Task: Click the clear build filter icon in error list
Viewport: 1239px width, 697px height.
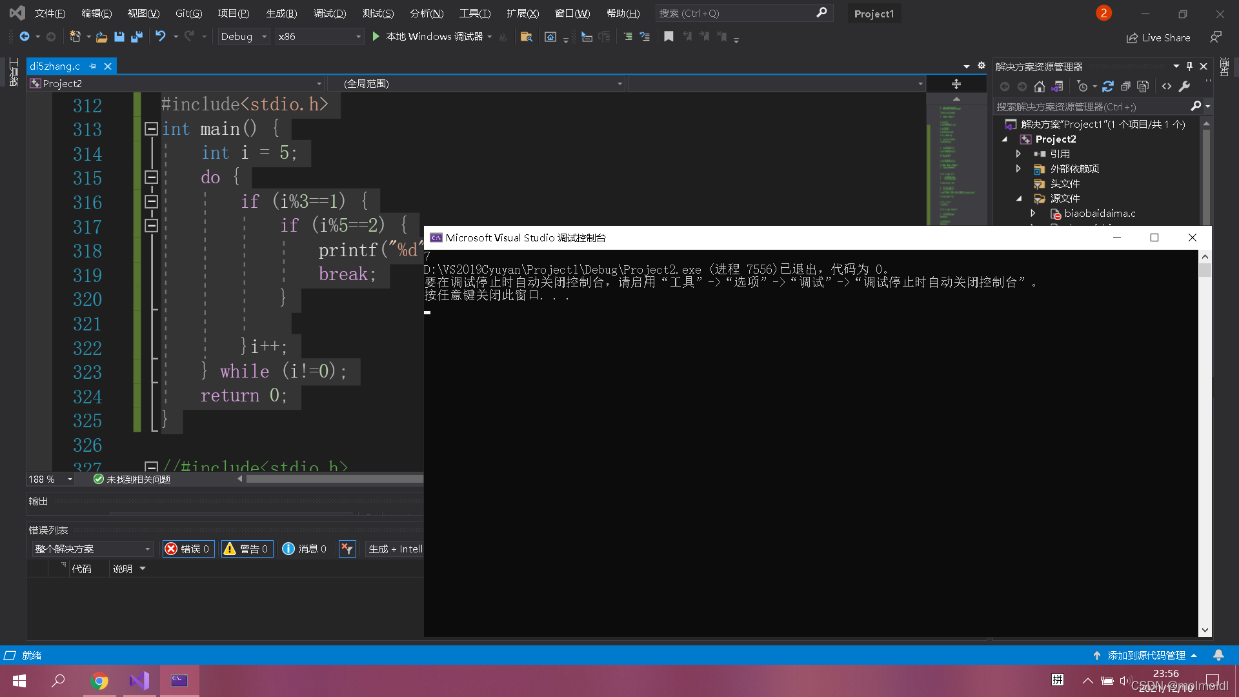Action: point(347,549)
